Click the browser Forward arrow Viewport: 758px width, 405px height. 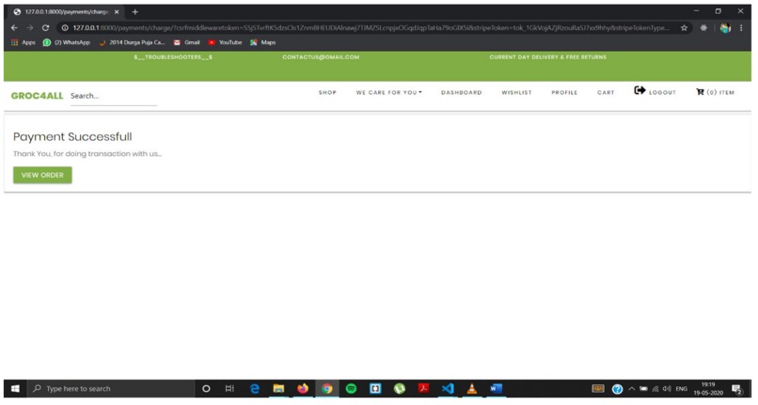pyautogui.click(x=29, y=28)
